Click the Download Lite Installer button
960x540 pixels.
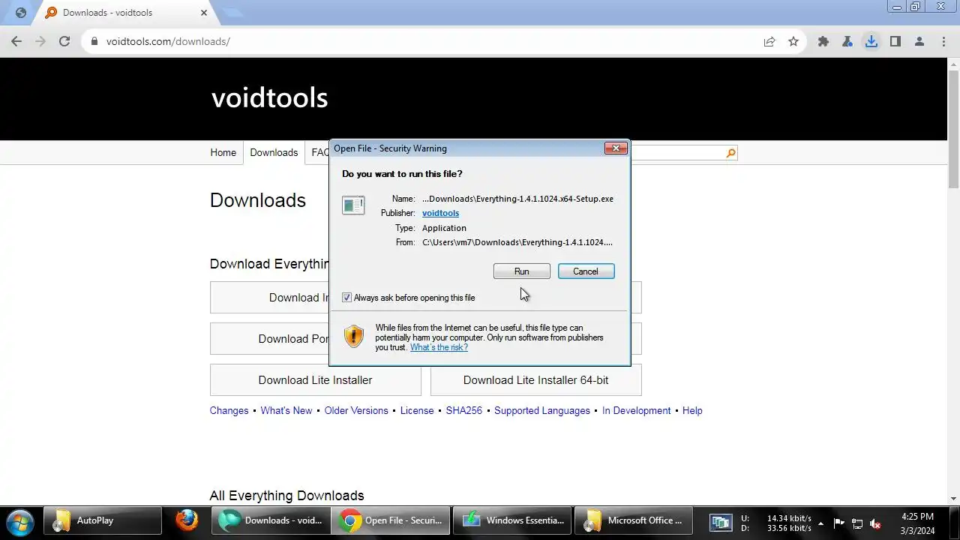315,380
